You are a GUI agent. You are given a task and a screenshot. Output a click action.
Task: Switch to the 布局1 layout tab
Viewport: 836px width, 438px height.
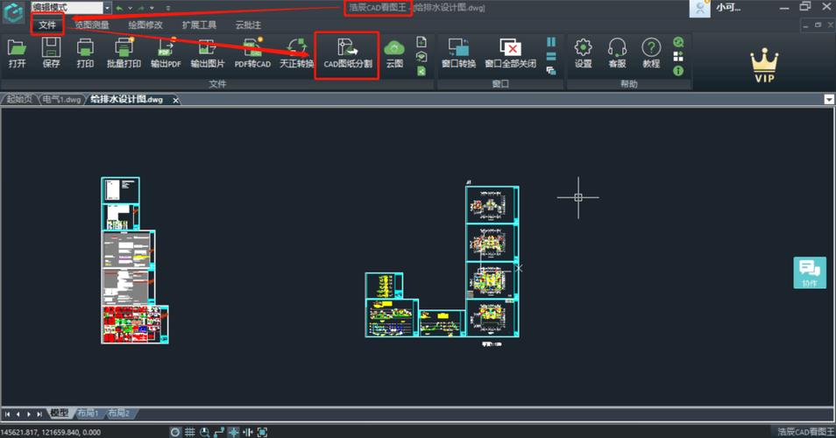point(88,413)
